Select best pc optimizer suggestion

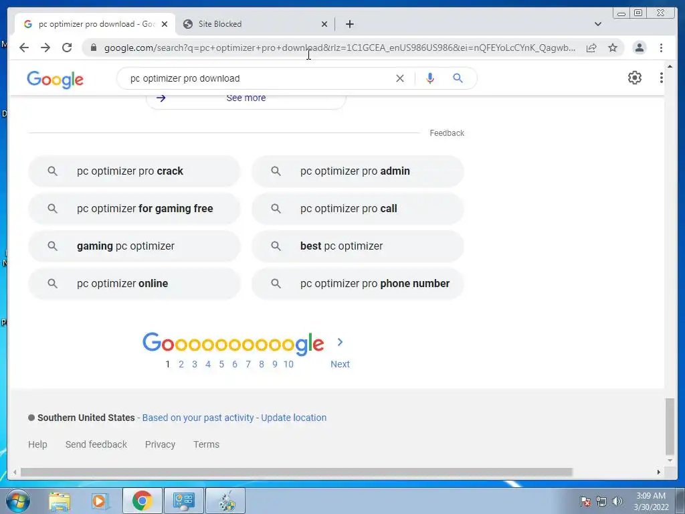[x=358, y=246]
